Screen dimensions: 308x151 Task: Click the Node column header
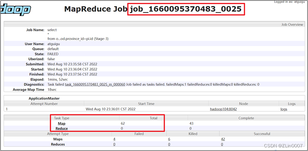[x=243, y=104]
